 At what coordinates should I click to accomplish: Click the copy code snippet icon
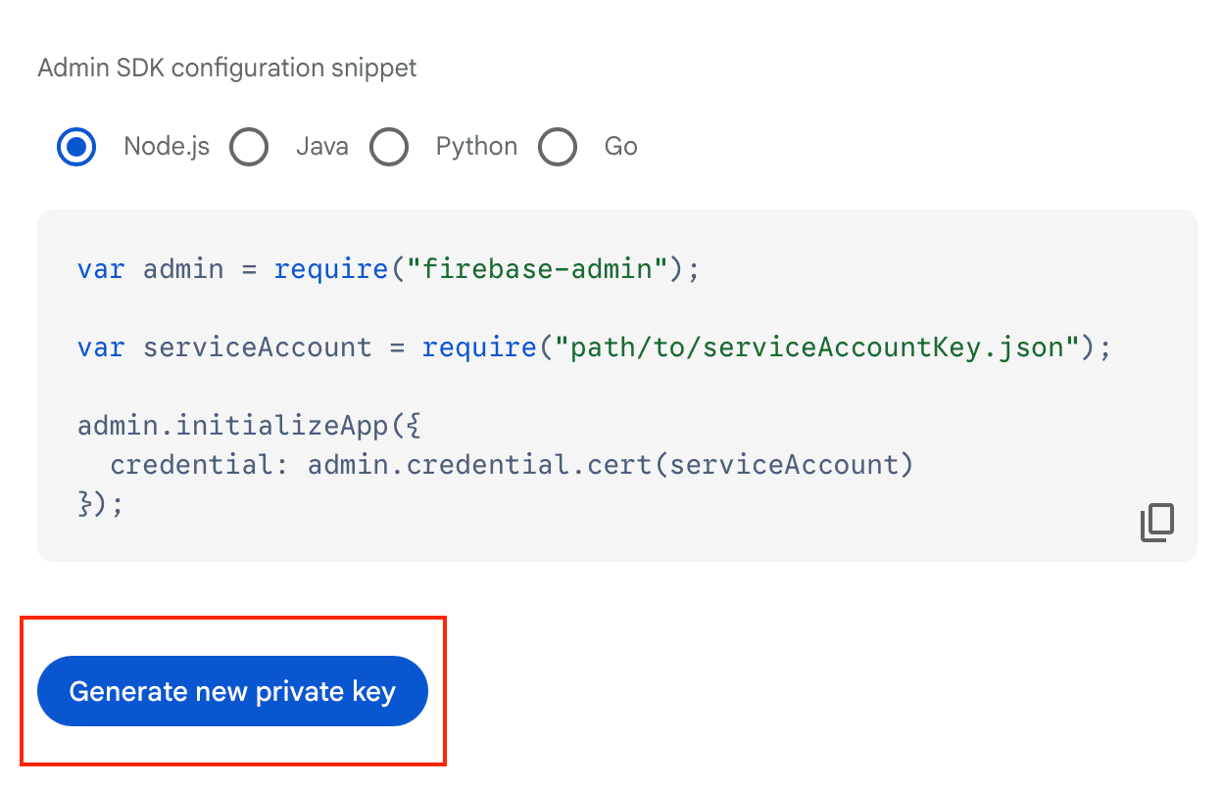[1157, 523]
